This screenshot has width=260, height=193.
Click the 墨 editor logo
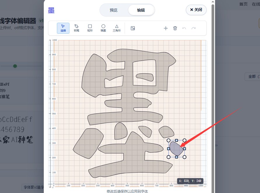coord(51,10)
